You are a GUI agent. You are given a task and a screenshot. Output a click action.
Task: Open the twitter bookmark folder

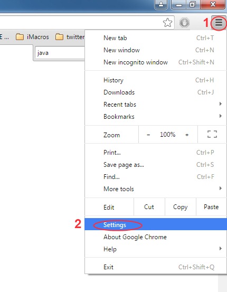click(x=70, y=37)
